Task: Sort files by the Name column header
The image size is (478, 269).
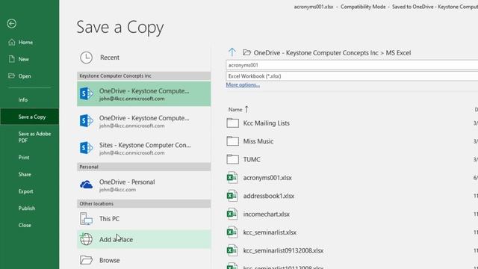Action: pyautogui.click(x=235, y=110)
